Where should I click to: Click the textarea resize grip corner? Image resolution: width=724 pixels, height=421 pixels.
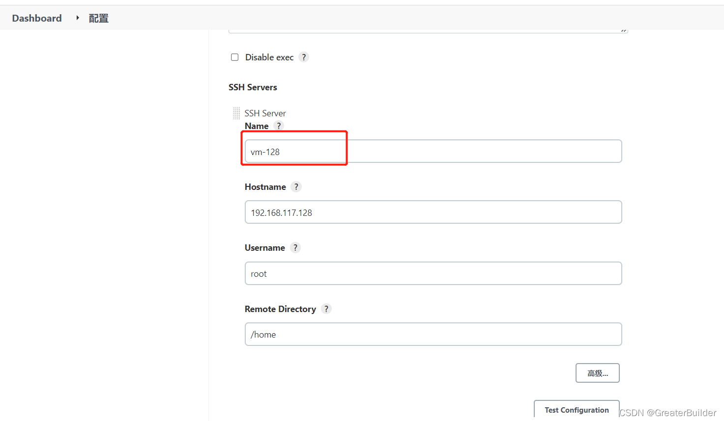623,30
